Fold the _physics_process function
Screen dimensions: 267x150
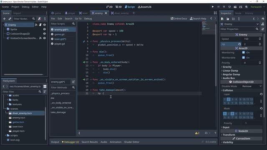click(91, 41)
